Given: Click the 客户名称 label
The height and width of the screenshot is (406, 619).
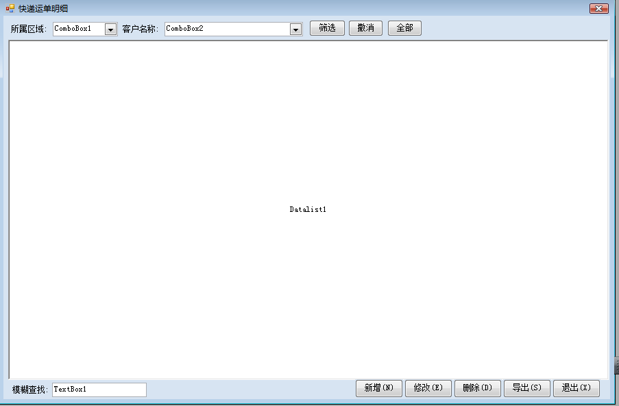Looking at the screenshot, I should coord(140,29).
